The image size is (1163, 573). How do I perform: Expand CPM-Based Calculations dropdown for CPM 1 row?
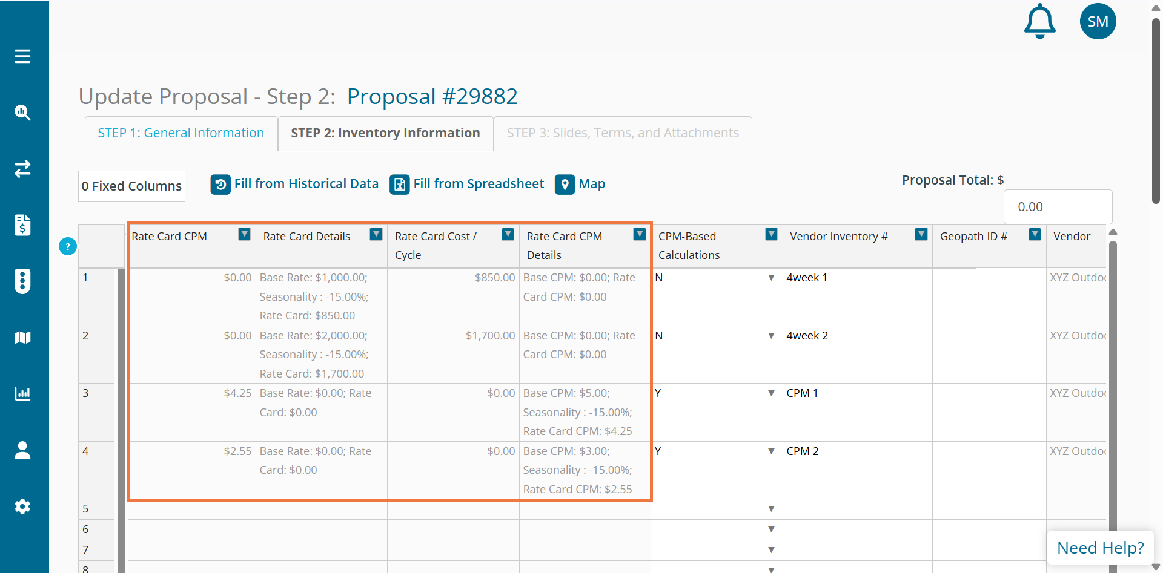tap(771, 393)
